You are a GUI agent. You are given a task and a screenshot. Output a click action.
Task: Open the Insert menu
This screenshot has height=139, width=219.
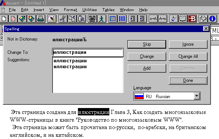pyautogui.click(x=39, y=10)
